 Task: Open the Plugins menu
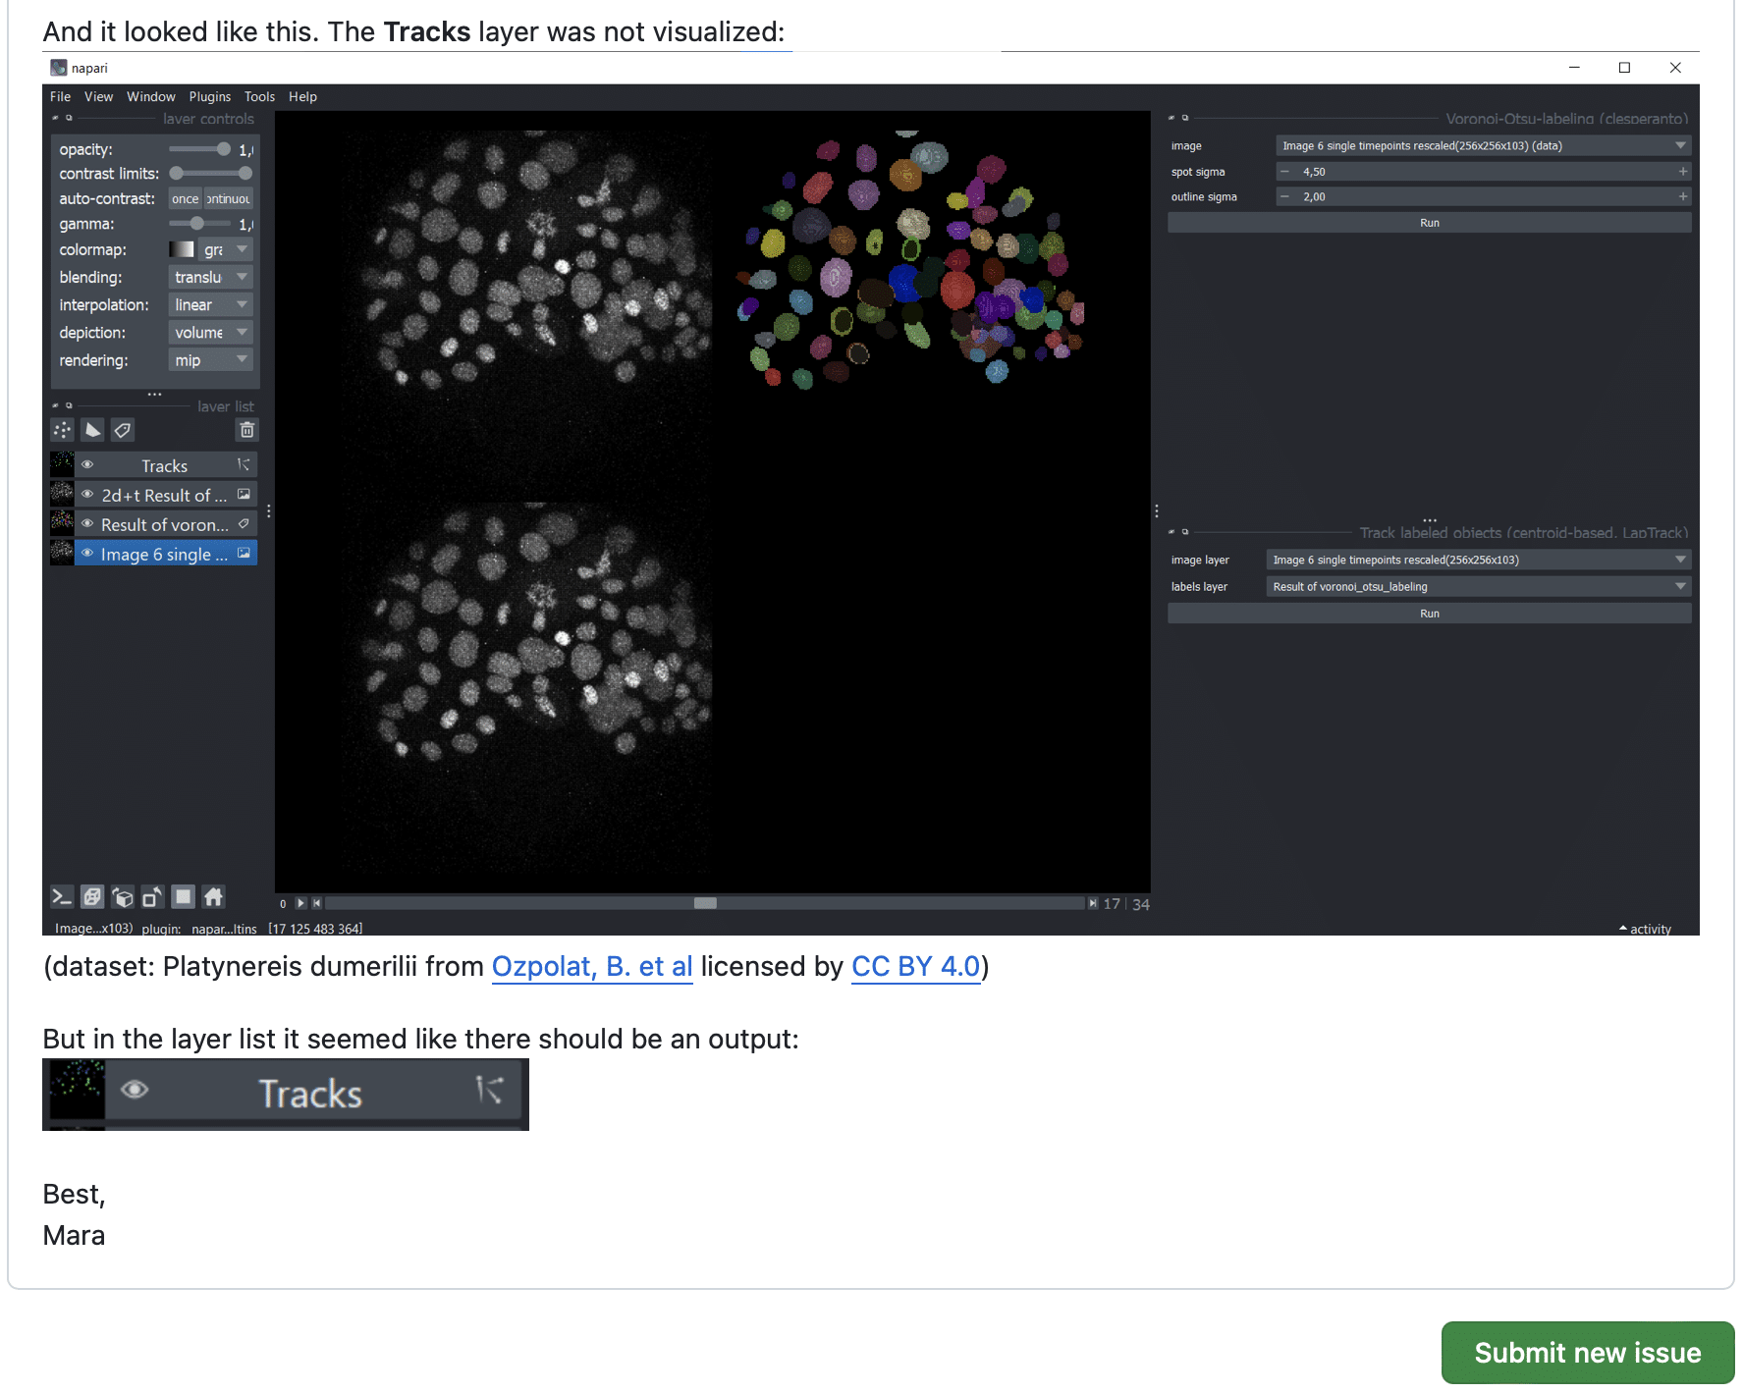pyautogui.click(x=209, y=96)
